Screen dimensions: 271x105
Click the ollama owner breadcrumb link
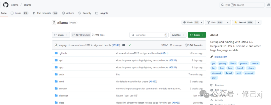pos(15,5)
